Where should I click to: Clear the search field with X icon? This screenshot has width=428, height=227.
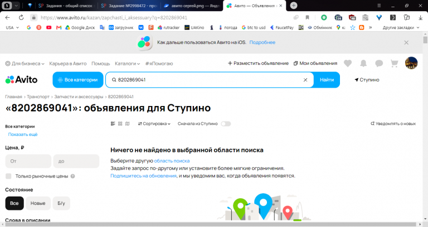pyautogui.click(x=305, y=80)
